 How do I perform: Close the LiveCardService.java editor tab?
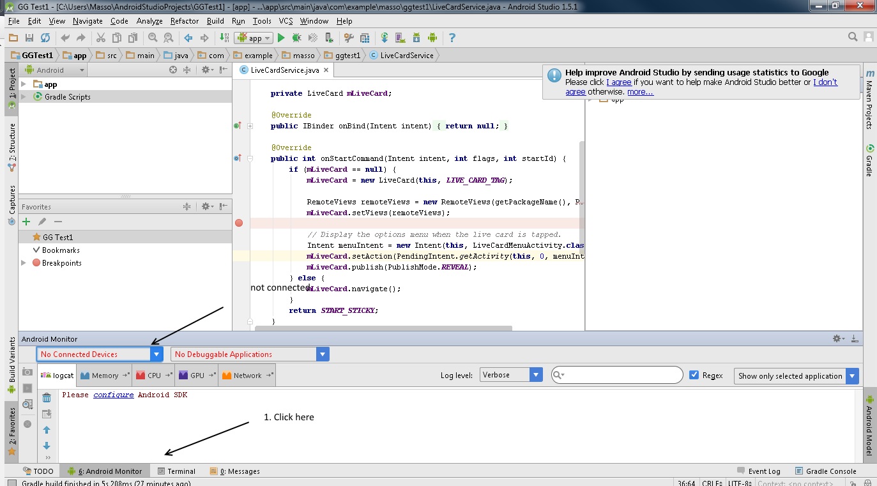pyautogui.click(x=326, y=70)
